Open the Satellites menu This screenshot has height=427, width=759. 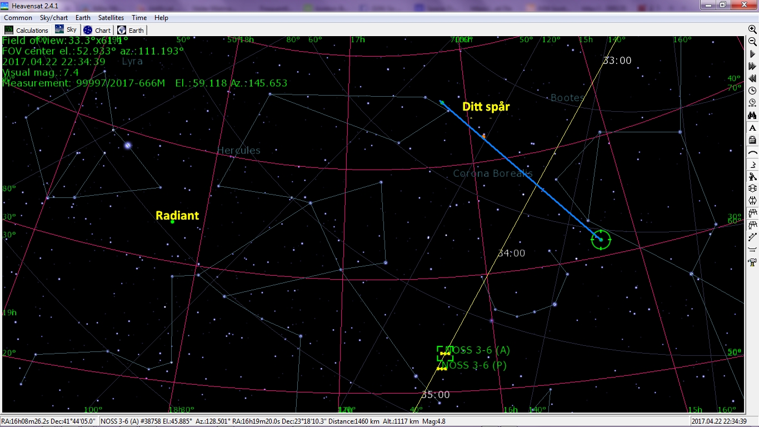click(x=111, y=18)
